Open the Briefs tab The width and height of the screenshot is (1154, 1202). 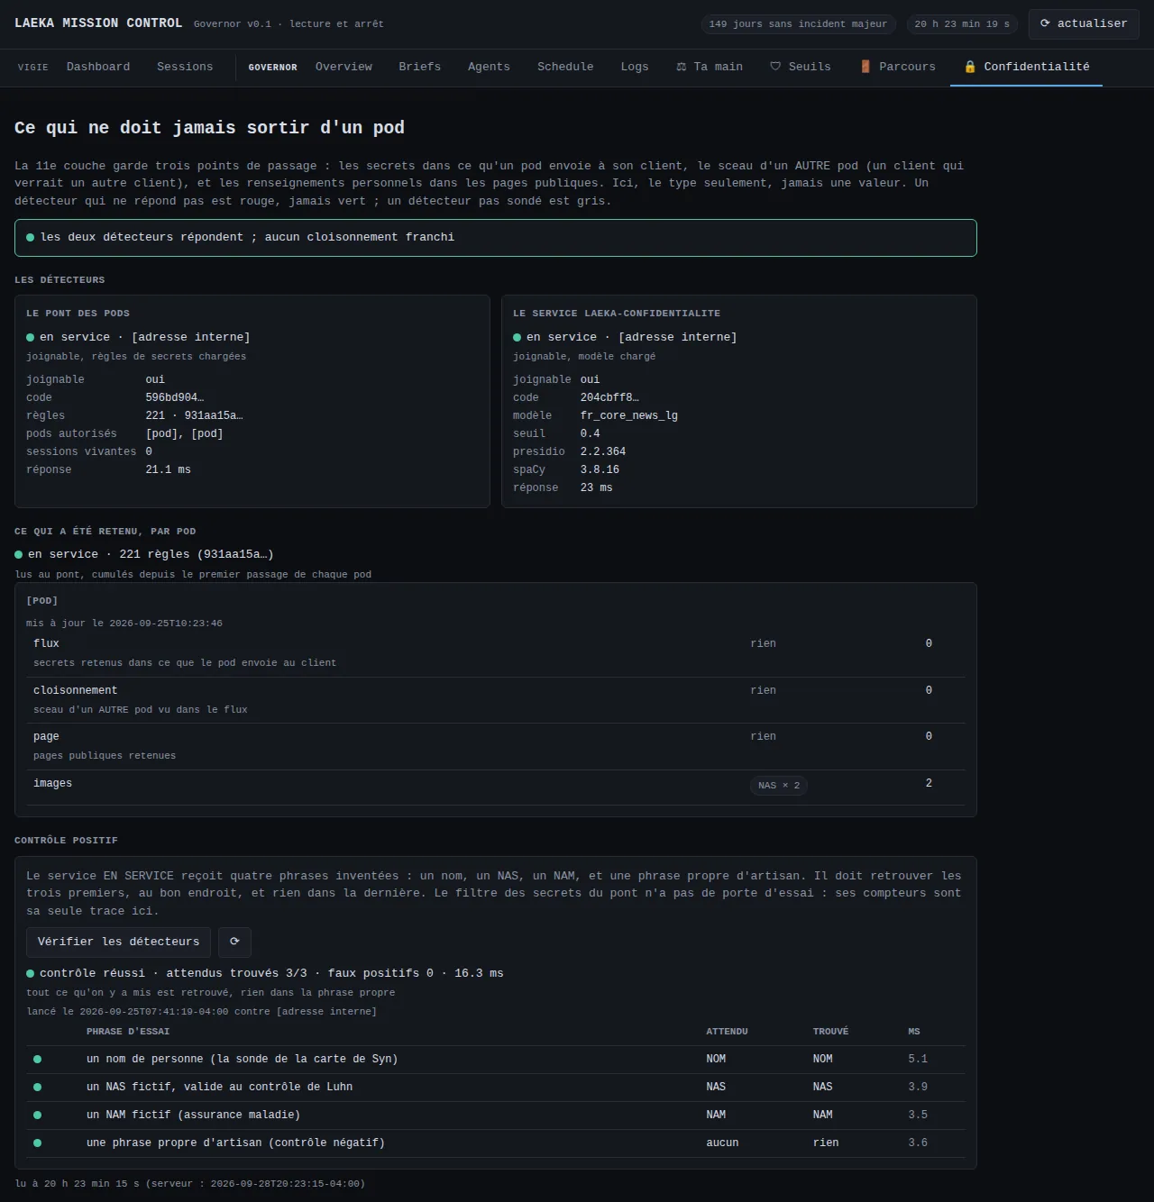[420, 67]
